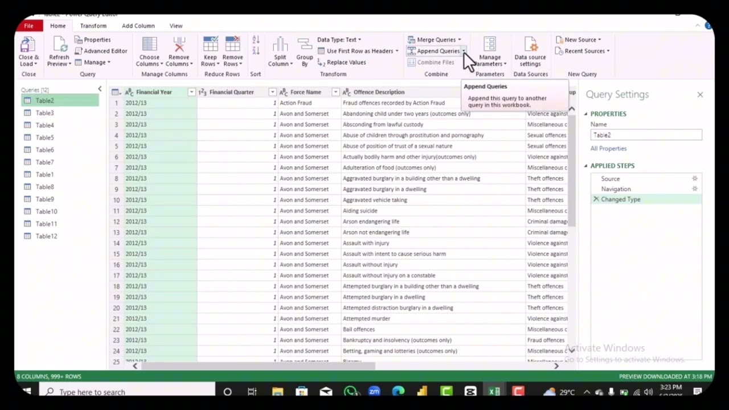The width and height of the screenshot is (729, 410).
Task: Open Financial Year column filter dropdown
Action: pyautogui.click(x=191, y=92)
